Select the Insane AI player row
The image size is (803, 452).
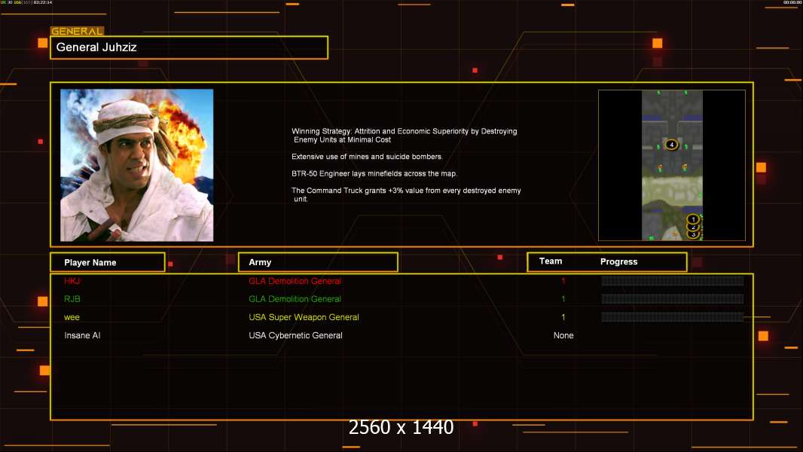401,335
